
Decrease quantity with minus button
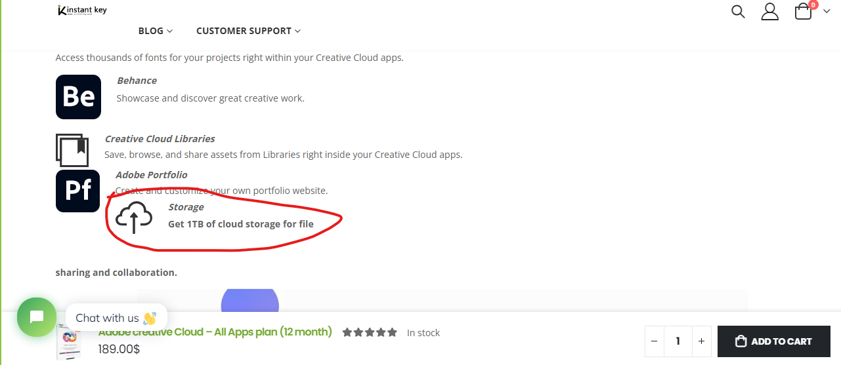654,341
